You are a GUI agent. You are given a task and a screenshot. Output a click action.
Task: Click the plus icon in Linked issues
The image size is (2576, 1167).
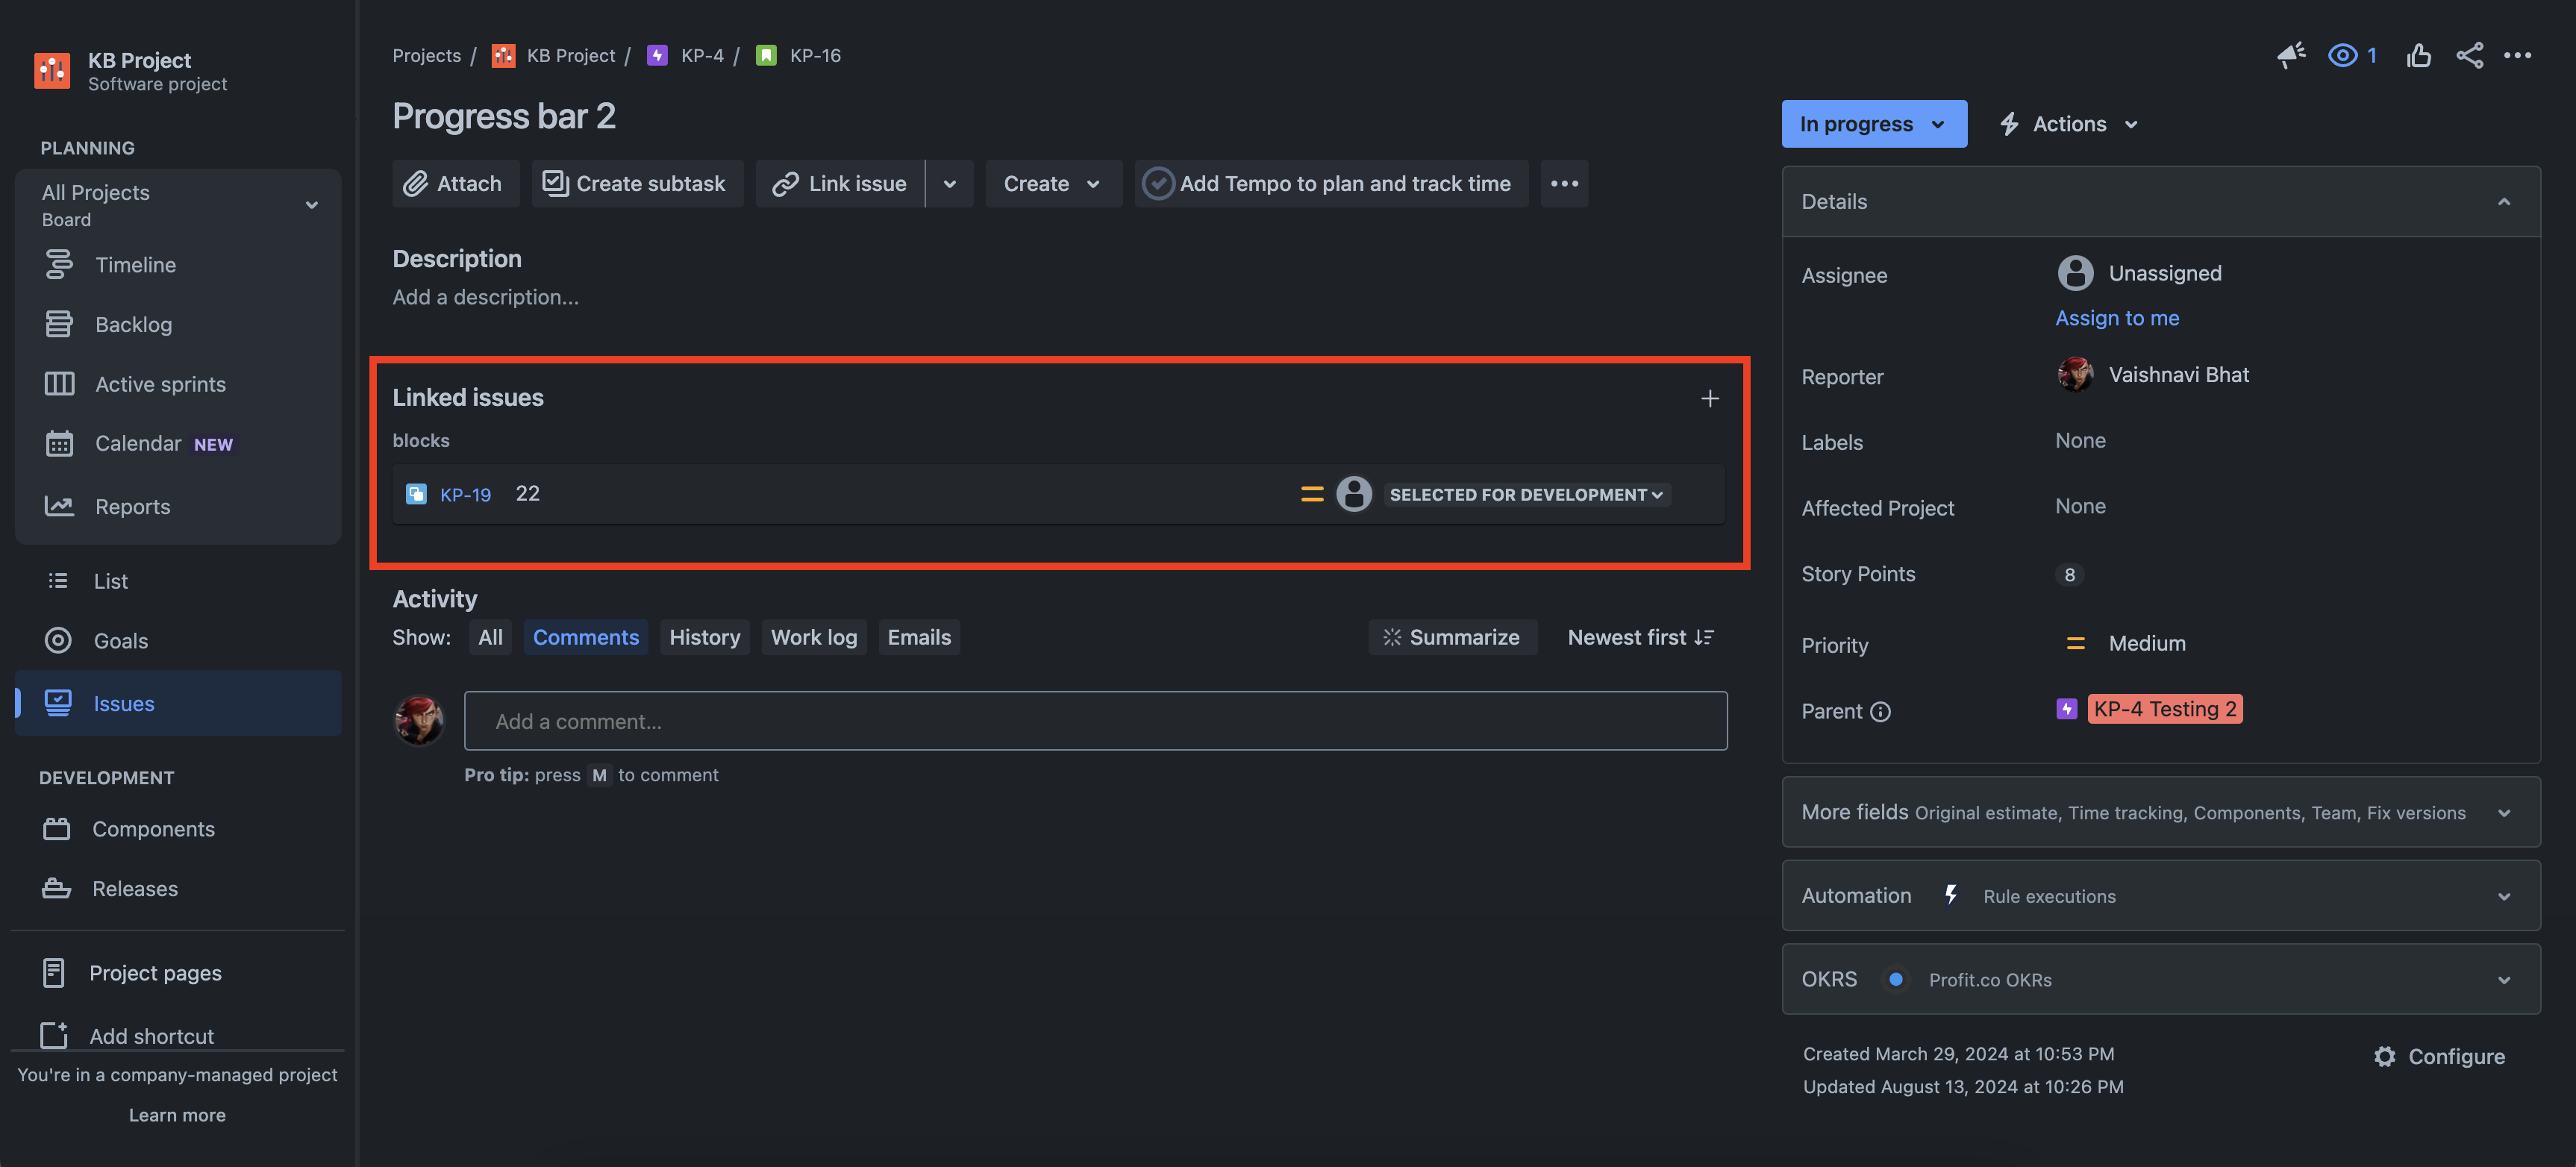tap(1709, 398)
